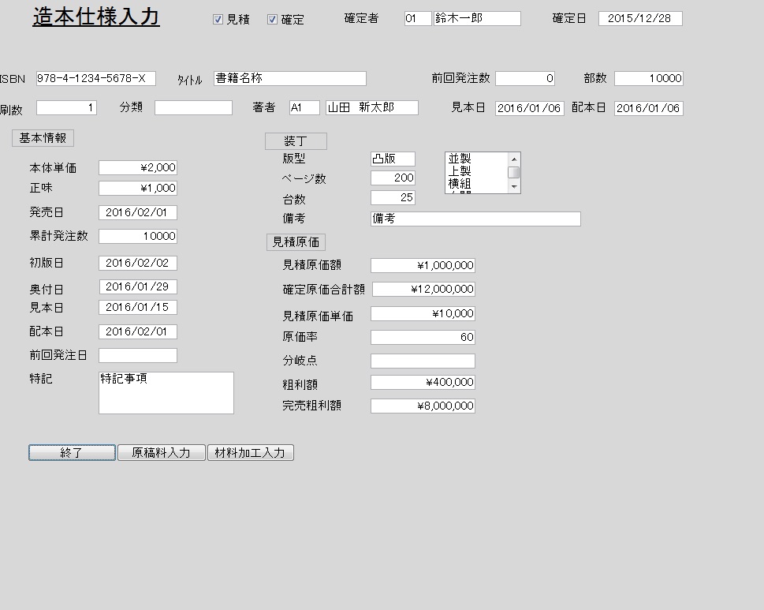This screenshot has height=610, width=764.
Task: Click the ISBN input field
Action: (95, 79)
